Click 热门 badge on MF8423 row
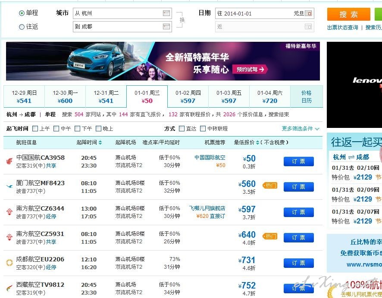This screenshot has height=298, width=382. pyautogui.click(x=270, y=186)
